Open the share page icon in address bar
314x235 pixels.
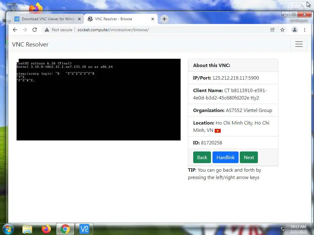pyautogui.click(x=272, y=30)
